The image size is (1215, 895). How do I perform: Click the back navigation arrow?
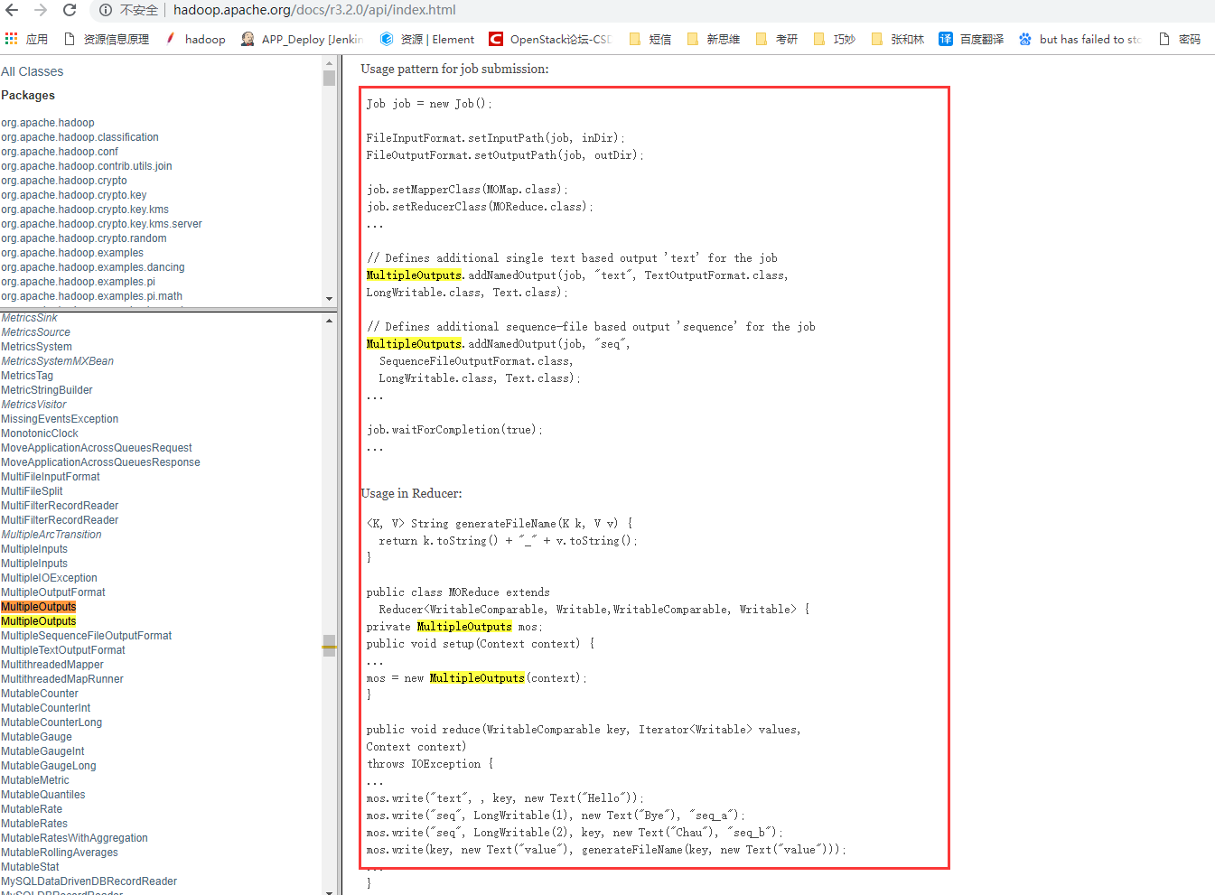coord(14,12)
